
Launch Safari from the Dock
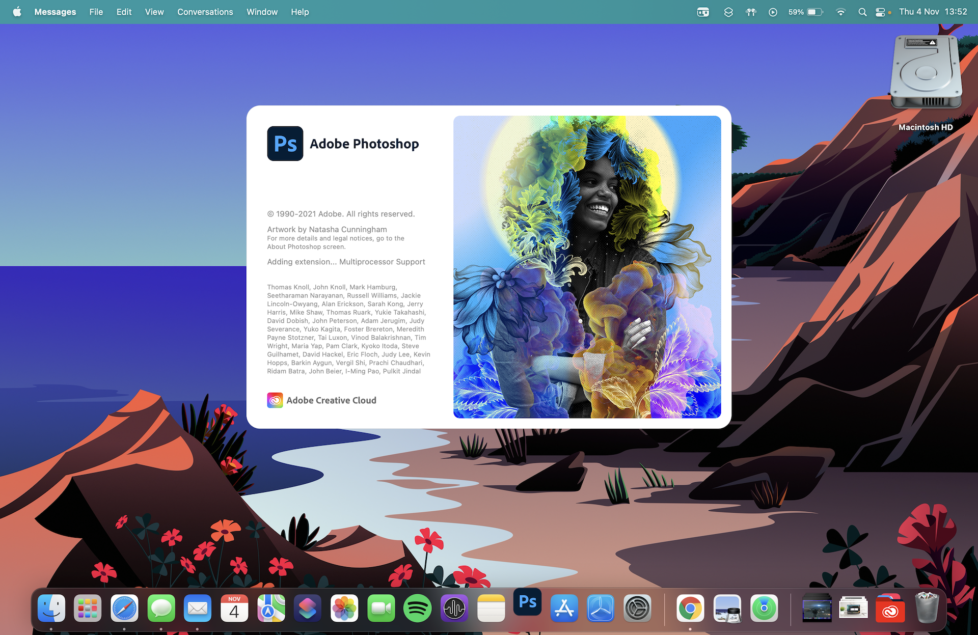pyautogui.click(x=124, y=608)
